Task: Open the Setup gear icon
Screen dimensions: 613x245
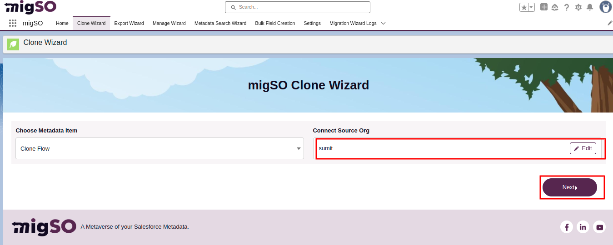Action: pyautogui.click(x=578, y=7)
